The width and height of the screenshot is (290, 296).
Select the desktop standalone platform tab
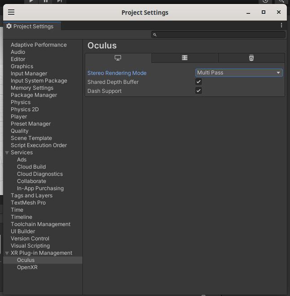tap(118, 58)
